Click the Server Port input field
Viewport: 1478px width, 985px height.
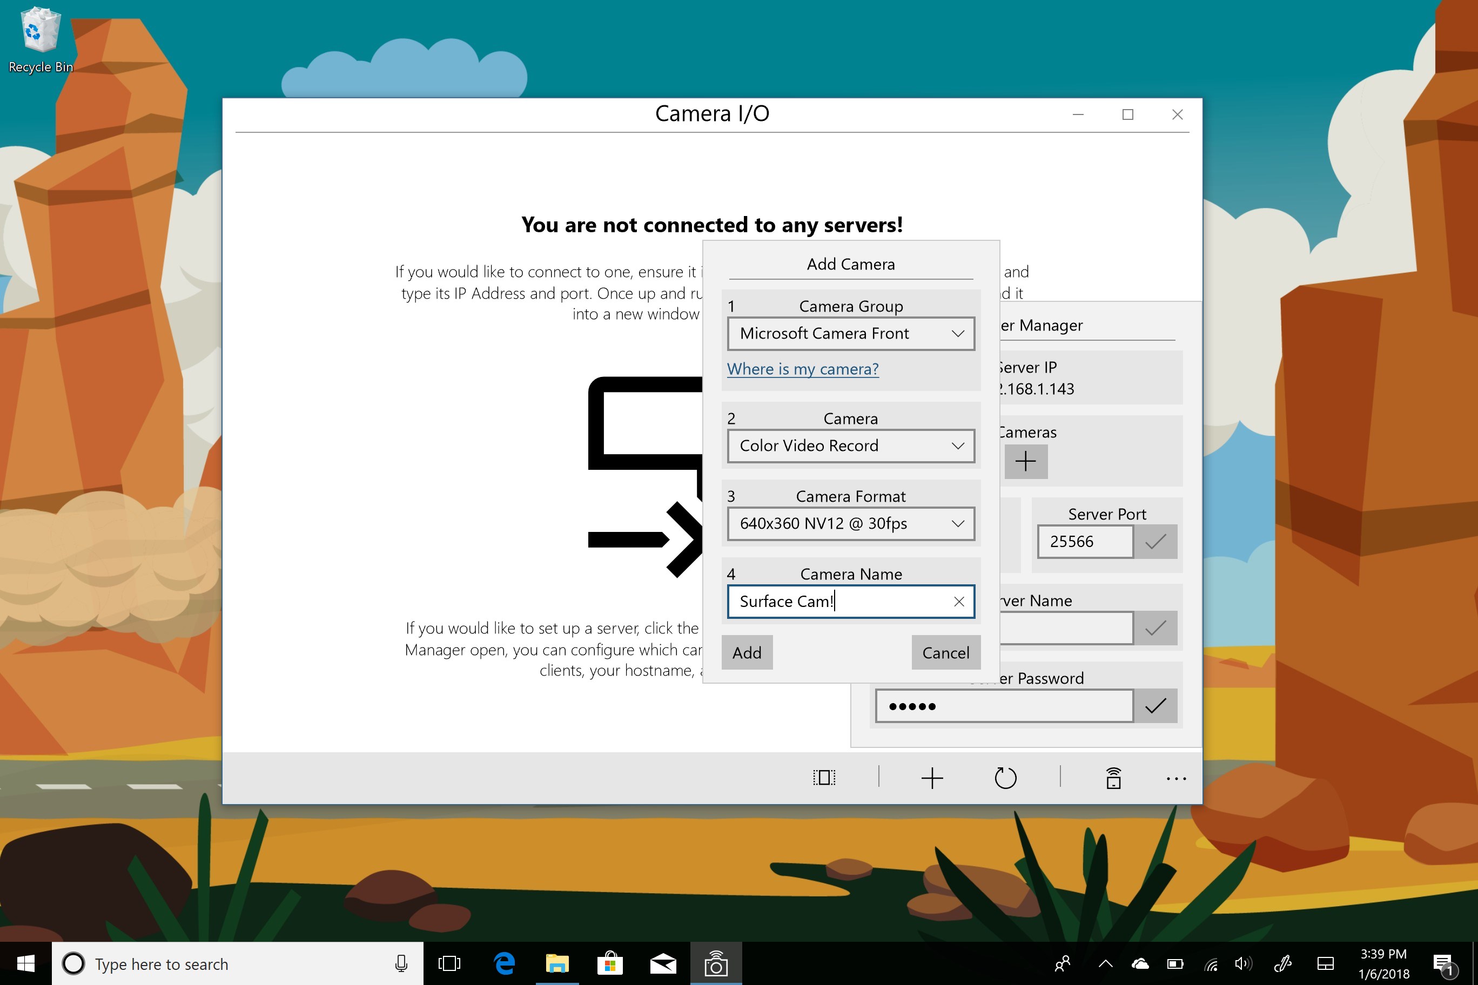click(x=1085, y=542)
